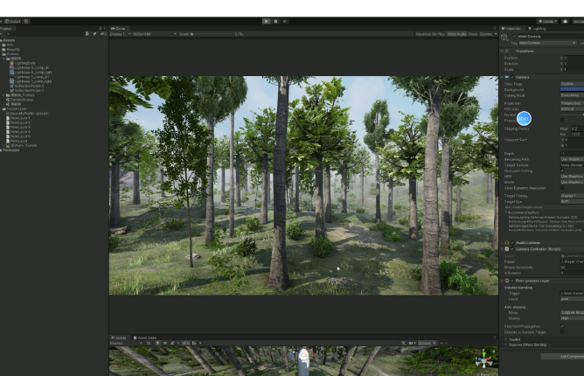Click the scene orientation gizmo
Screen dimensions: 584x376
[x=483, y=360]
